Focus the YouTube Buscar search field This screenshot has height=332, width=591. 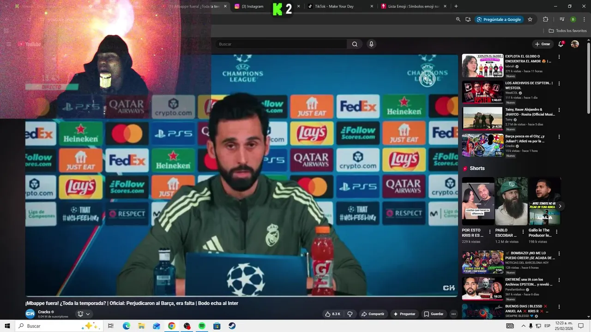(x=282, y=44)
